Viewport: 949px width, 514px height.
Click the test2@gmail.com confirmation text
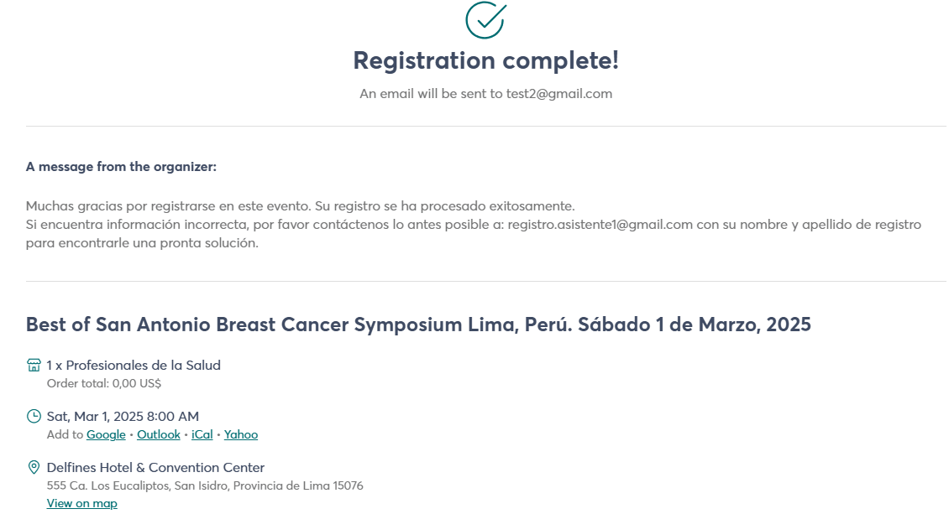coord(559,94)
